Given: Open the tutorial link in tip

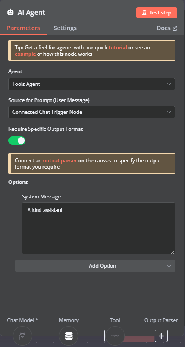Looking at the screenshot, I should click(118, 48).
